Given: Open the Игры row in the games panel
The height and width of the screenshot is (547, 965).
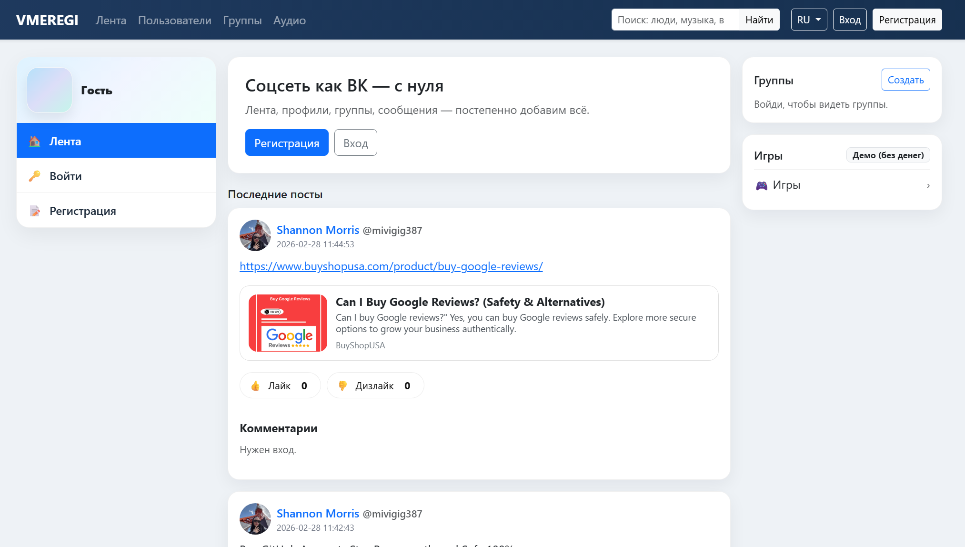Looking at the screenshot, I should (842, 185).
